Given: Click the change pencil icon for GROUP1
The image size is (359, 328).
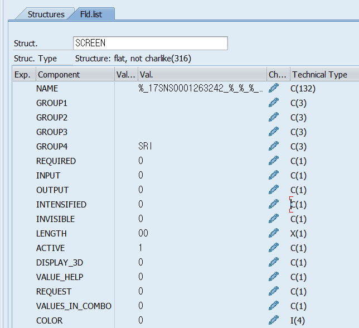Looking at the screenshot, I should point(274,103).
